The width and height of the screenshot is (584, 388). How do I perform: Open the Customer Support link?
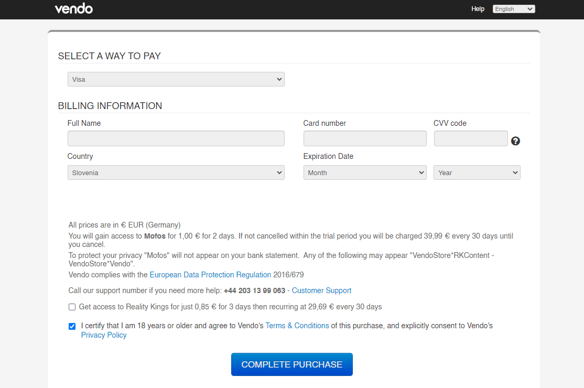[321, 290]
